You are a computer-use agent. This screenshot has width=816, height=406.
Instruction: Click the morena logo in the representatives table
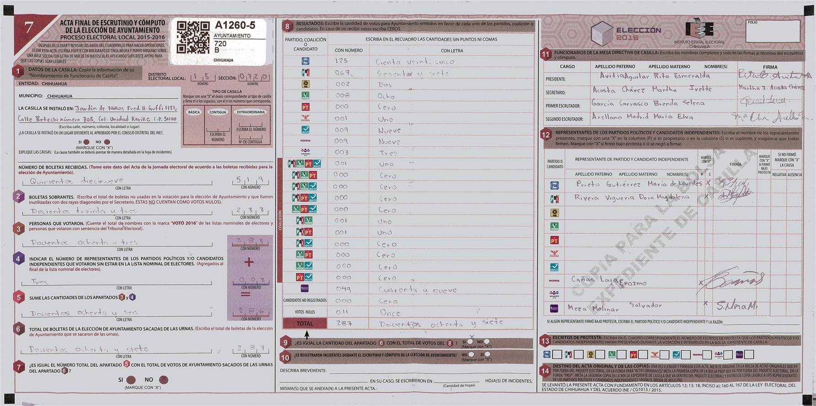[554, 281]
